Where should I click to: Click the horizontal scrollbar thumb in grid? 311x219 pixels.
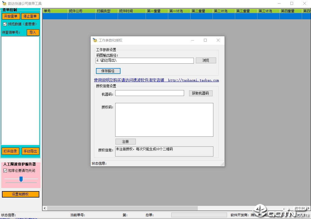click(122, 208)
